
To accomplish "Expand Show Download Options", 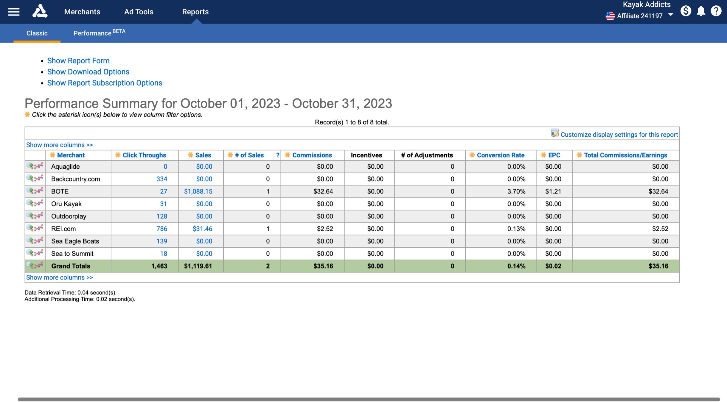I will coord(88,72).
